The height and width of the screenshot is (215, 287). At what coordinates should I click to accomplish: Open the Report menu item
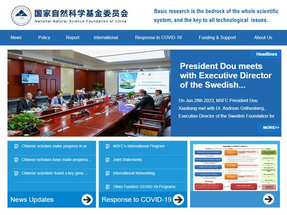pyautogui.click(x=72, y=37)
